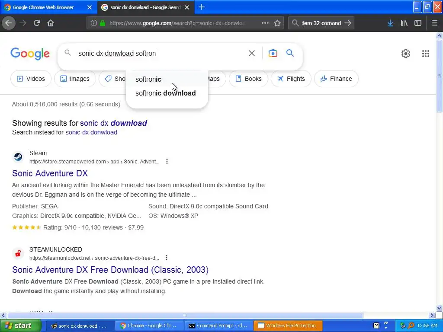Open the browser home page icon
Image resolution: width=443 pixels, height=332 pixels.
tap(51, 23)
